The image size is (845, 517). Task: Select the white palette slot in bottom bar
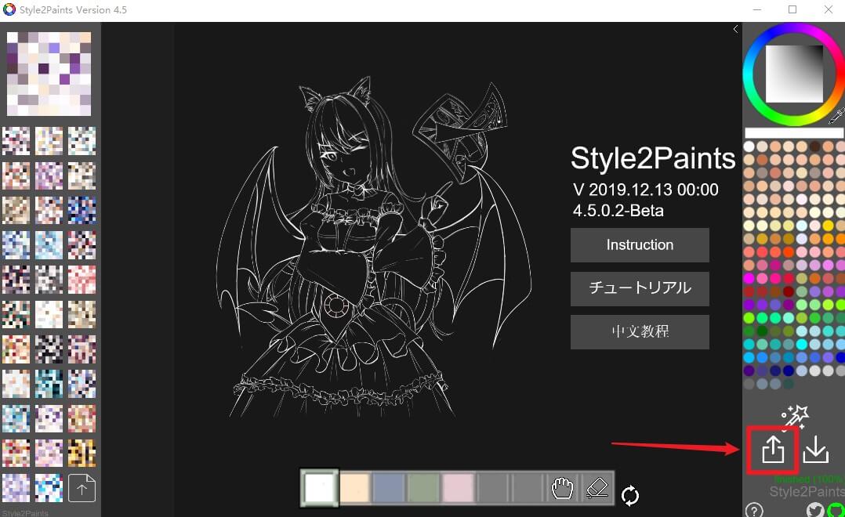(319, 487)
